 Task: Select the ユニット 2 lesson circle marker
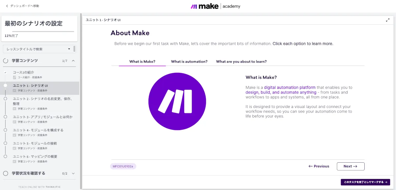point(5,99)
